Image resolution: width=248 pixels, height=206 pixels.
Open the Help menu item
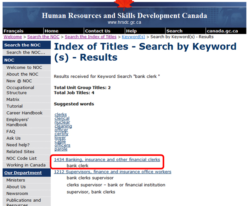pyautogui.click(x=131, y=31)
